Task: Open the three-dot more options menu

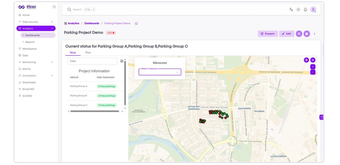Action: point(314,34)
